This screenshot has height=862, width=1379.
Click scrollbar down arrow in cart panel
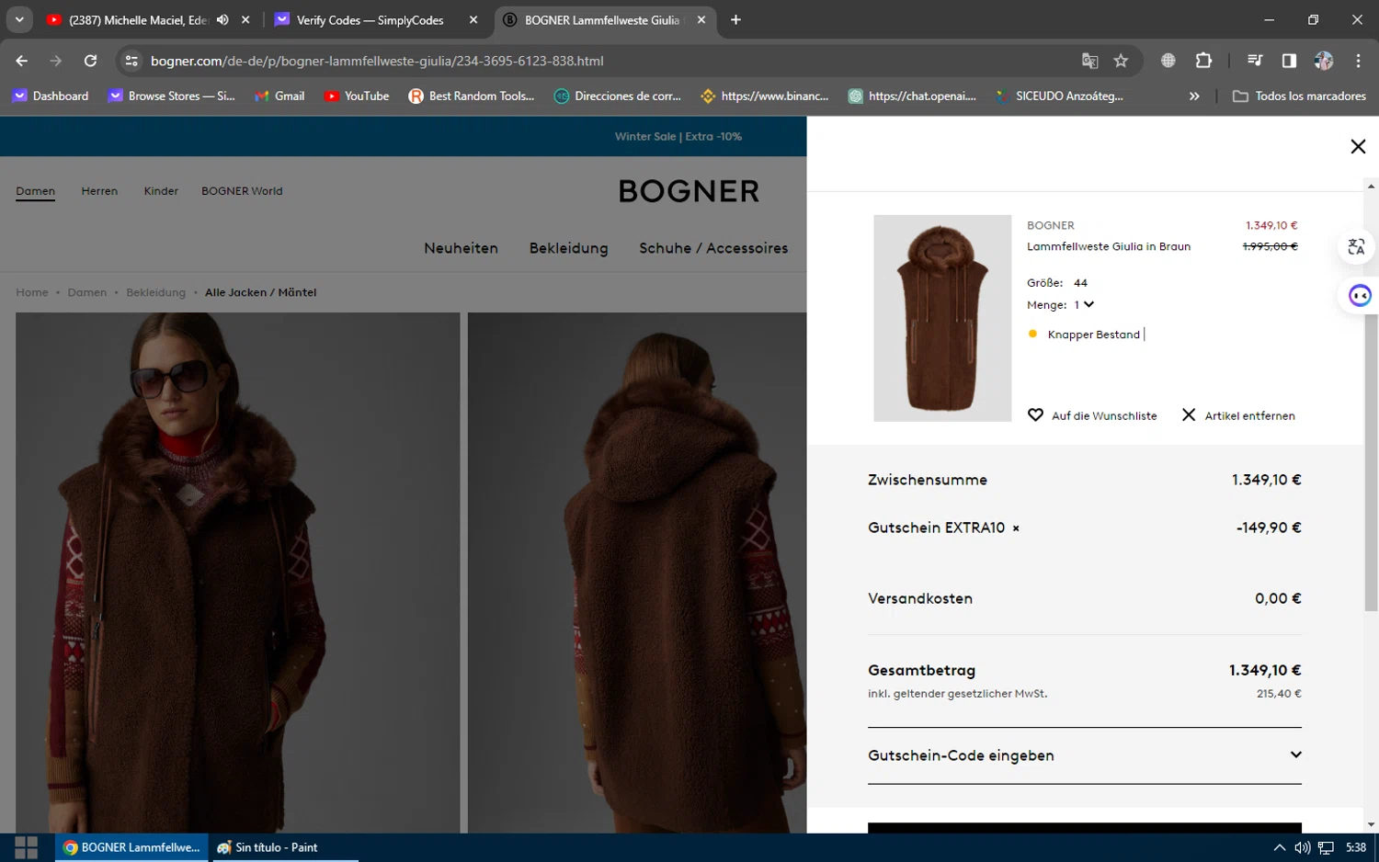coord(1371,824)
